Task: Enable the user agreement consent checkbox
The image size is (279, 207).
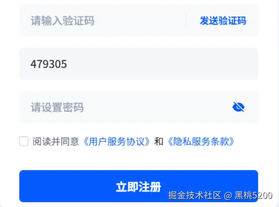Action: (24, 141)
